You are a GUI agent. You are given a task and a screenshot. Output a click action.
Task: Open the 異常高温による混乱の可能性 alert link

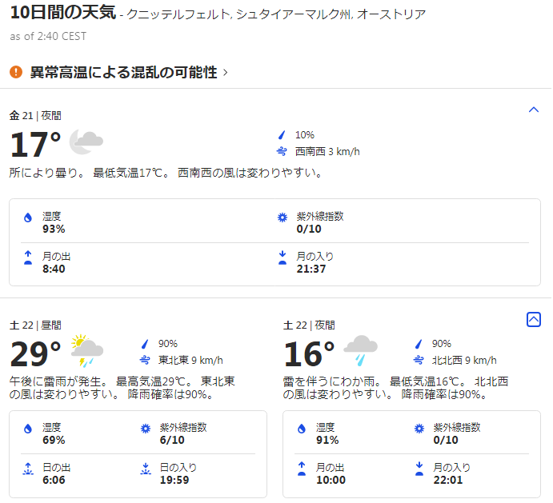point(123,72)
